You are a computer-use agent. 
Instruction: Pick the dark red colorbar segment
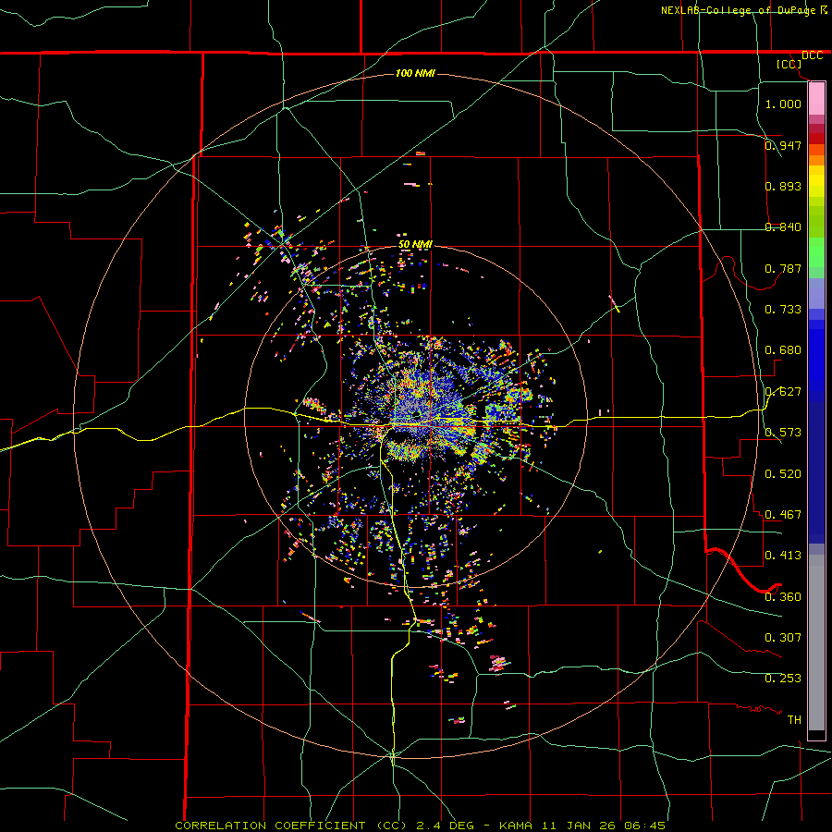click(x=816, y=139)
